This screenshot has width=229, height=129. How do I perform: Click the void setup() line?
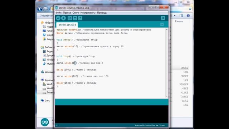[77, 40]
